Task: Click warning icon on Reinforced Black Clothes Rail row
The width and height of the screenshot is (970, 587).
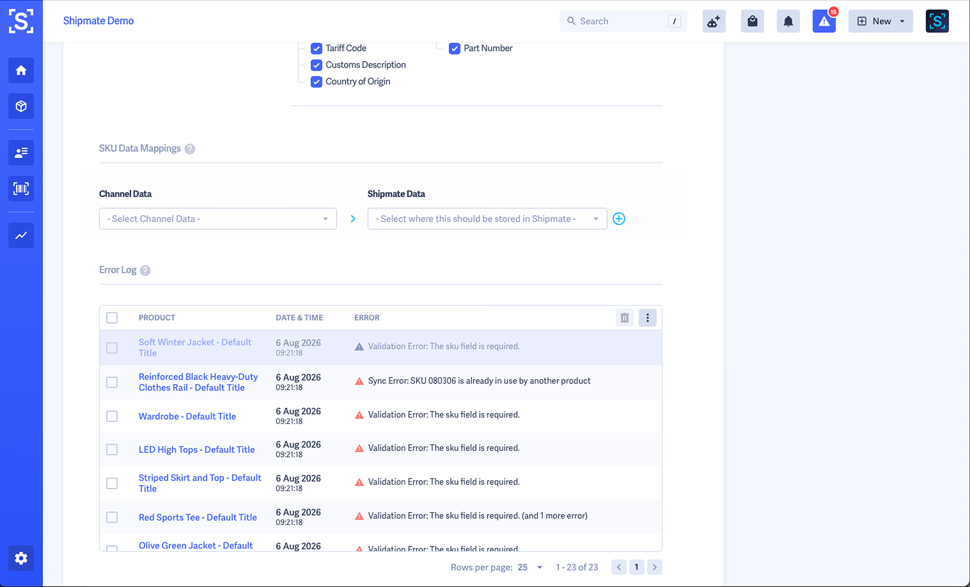Action: [359, 381]
